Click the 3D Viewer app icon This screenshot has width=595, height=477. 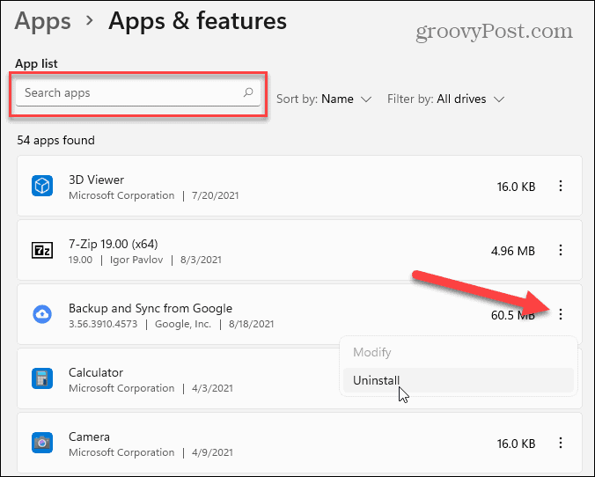[42, 186]
